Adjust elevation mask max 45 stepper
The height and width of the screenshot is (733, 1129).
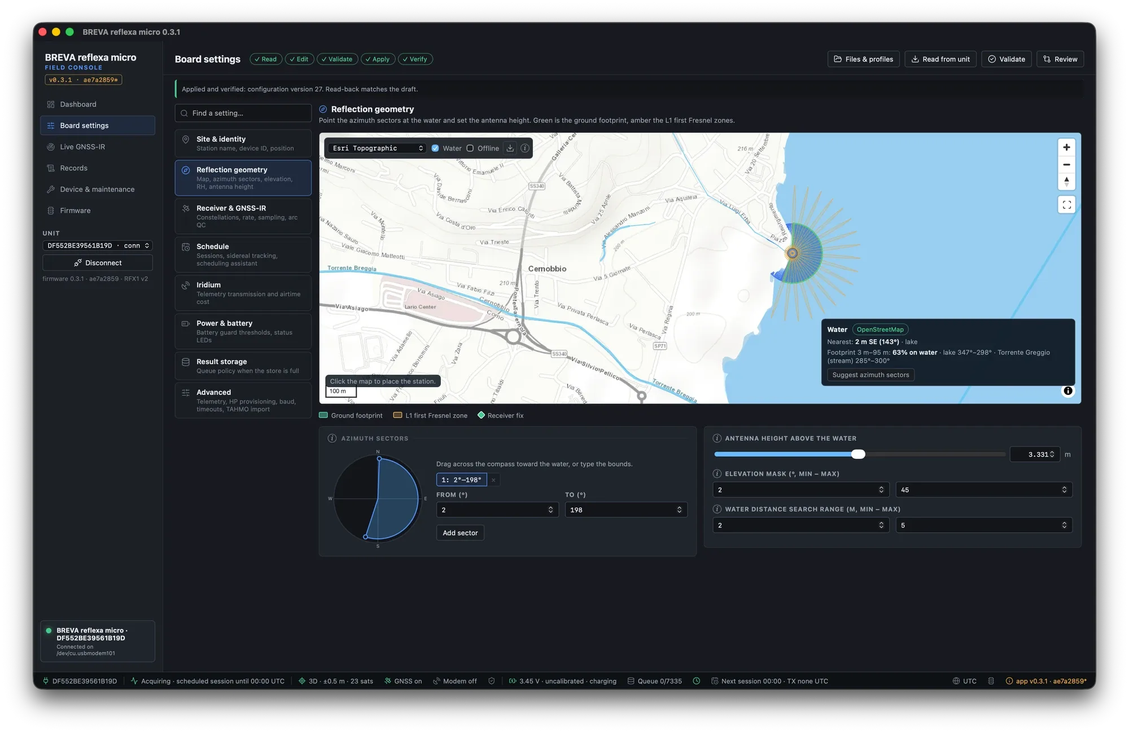[1064, 490]
